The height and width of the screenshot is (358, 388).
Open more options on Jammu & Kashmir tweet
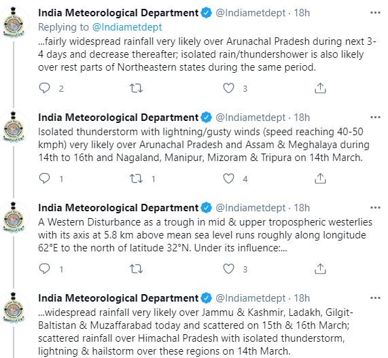coord(375,298)
